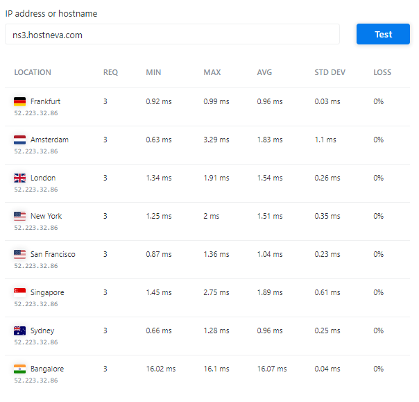Click the AVG column header
419x402 pixels.
click(264, 72)
